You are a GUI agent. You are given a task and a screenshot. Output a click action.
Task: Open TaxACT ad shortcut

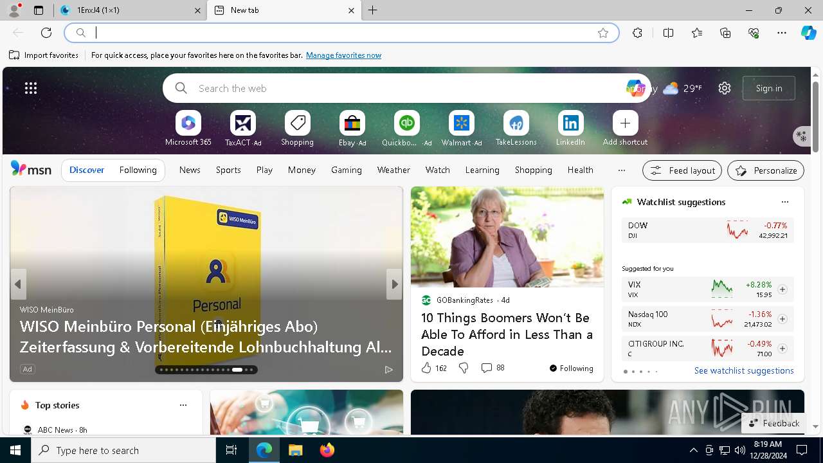(242, 128)
